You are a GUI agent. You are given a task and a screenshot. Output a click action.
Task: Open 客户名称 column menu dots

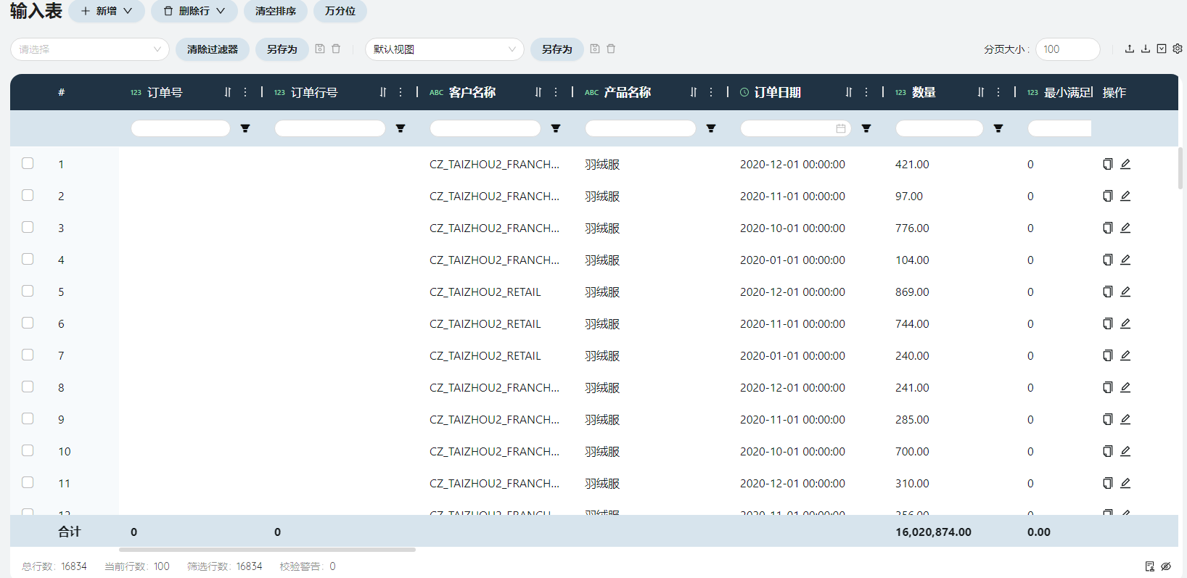[x=556, y=92]
